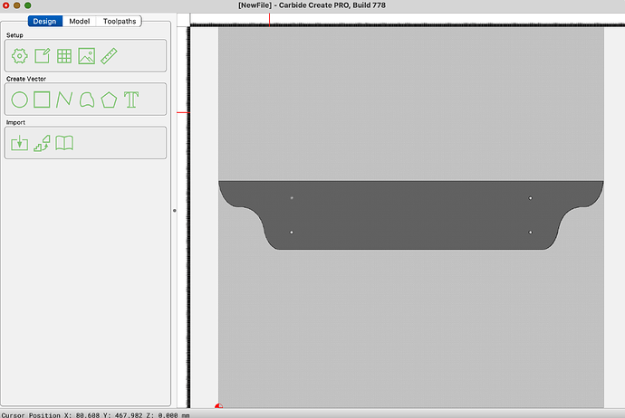Select the upper left hole in shape

[x=292, y=198]
